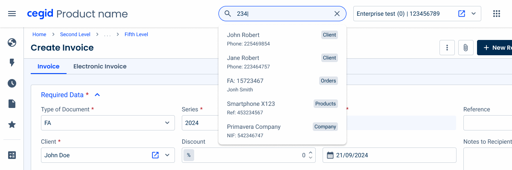Image resolution: width=512 pixels, height=170 pixels.
Task: Click the NIF: 542346747 text
Action: click(245, 136)
